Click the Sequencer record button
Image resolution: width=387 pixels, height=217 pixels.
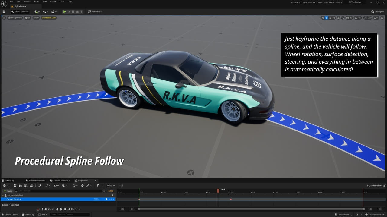click(x=38, y=209)
